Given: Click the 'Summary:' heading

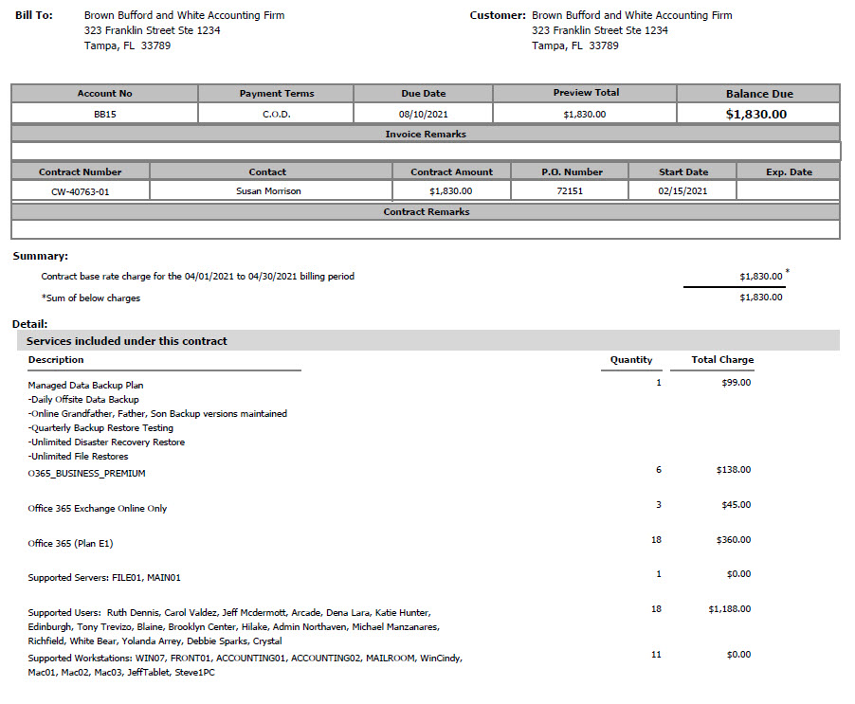Looking at the screenshot, I should [x=41, y=256].
